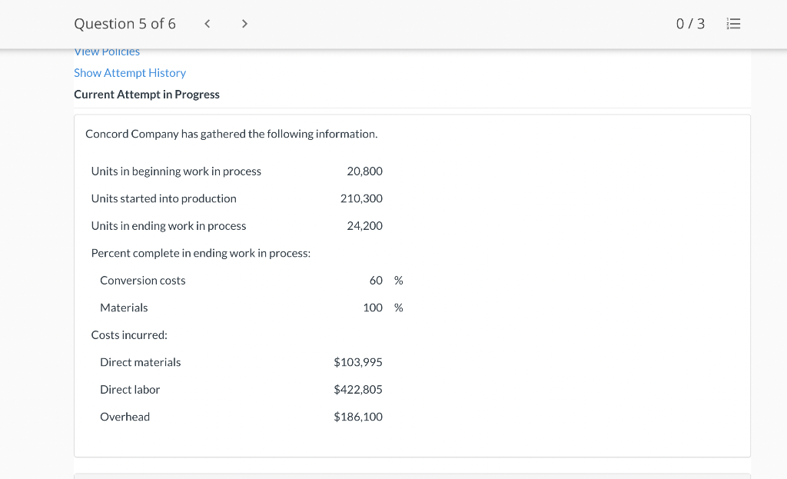Click the 'Costs incurred:' heading
The height and width of the screenshot is (479, 787).
[129, 335]
